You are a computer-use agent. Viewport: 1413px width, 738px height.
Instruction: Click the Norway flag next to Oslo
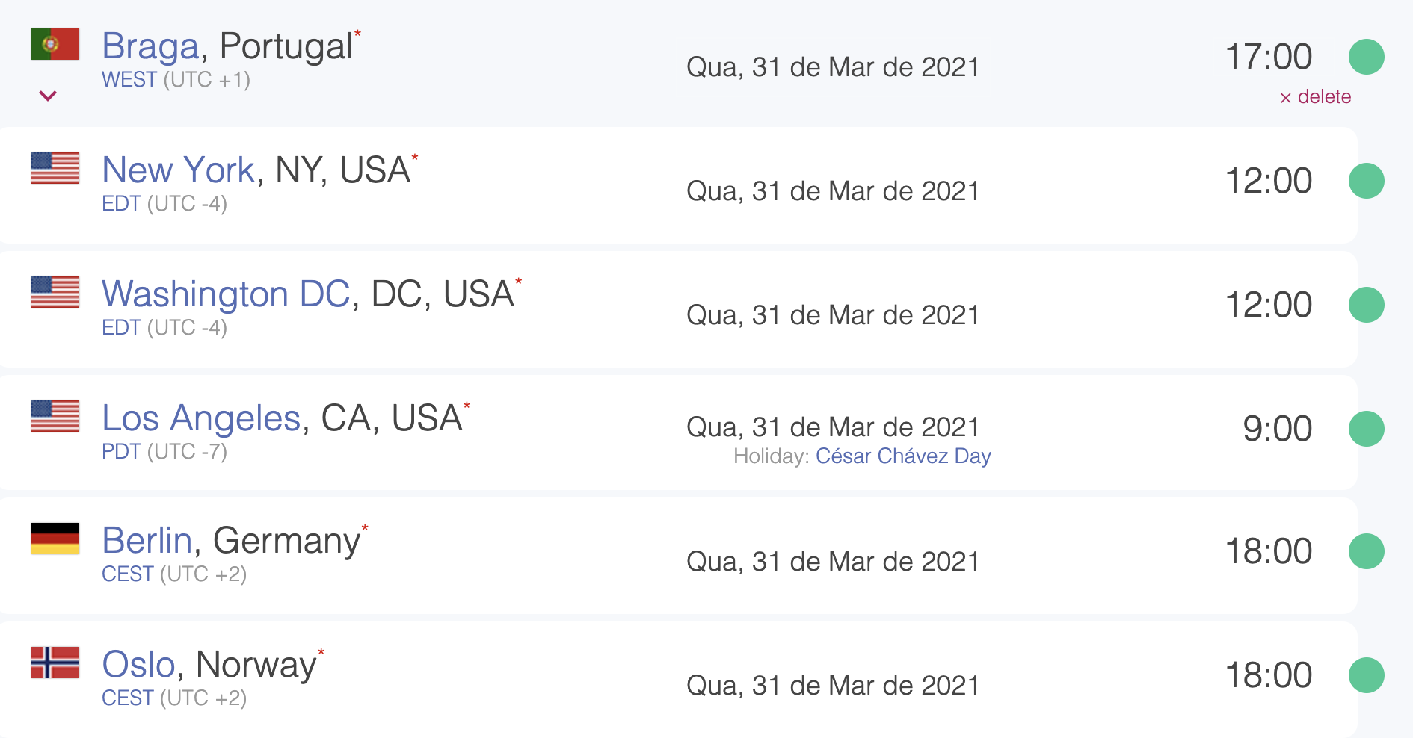55,663
